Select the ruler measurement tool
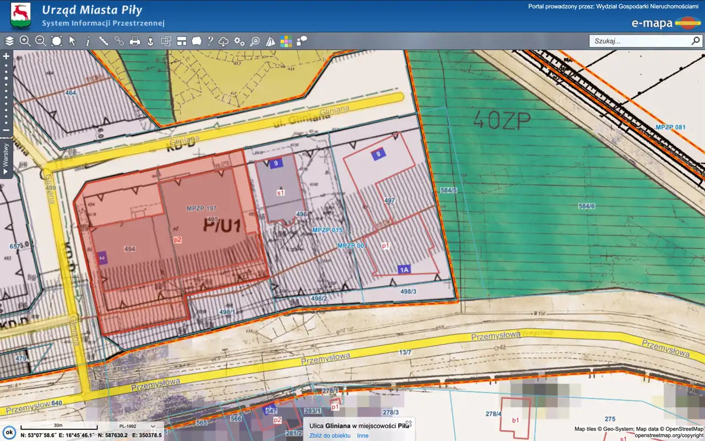Image resolution: width=705 pixels, height=441 pixels. point(103,41)
